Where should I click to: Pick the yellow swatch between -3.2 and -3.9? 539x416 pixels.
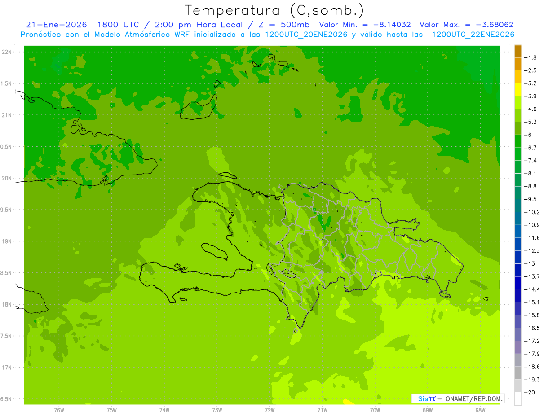(518, 90)
